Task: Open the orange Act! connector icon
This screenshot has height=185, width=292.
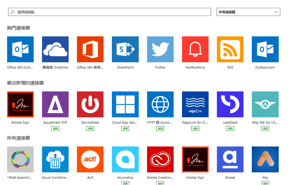Action: pos(90,159)
